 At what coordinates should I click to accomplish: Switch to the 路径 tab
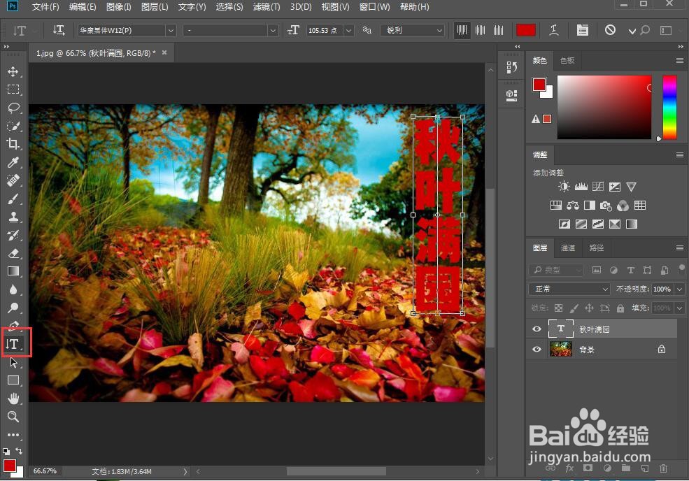596,247
